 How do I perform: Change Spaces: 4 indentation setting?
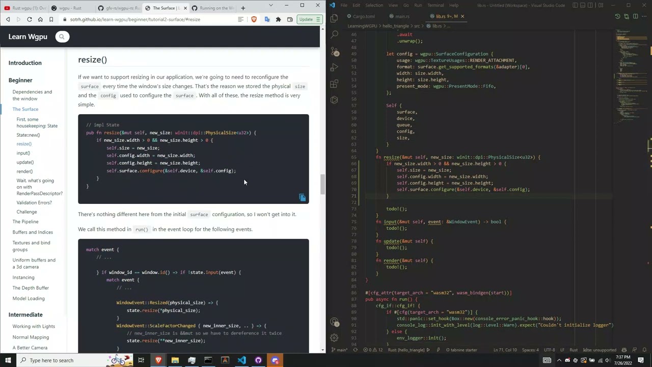pos(530,350)
